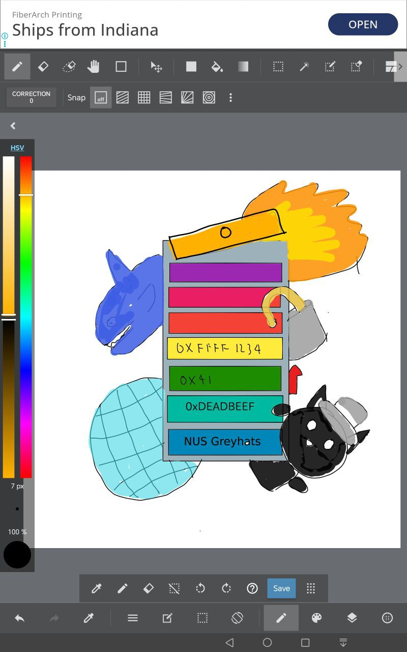Expand more tools with right arrow

400,67
